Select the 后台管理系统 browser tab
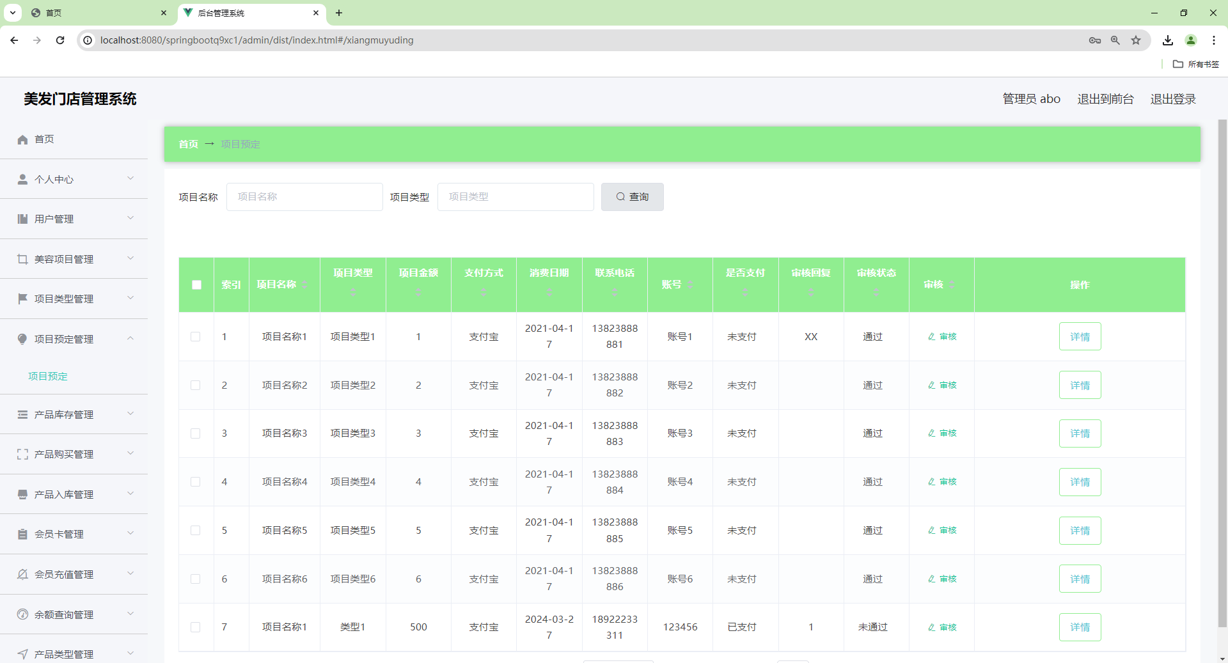 click(x=251, y=13)
